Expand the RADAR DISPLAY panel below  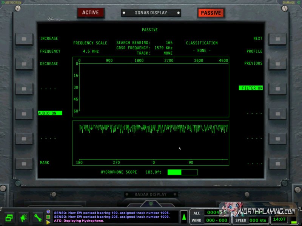(151, 195)
